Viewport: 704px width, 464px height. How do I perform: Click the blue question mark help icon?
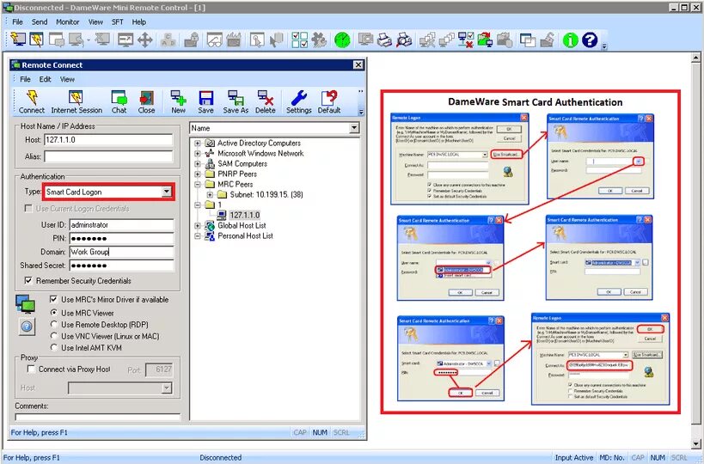click(x=590, y=40)
